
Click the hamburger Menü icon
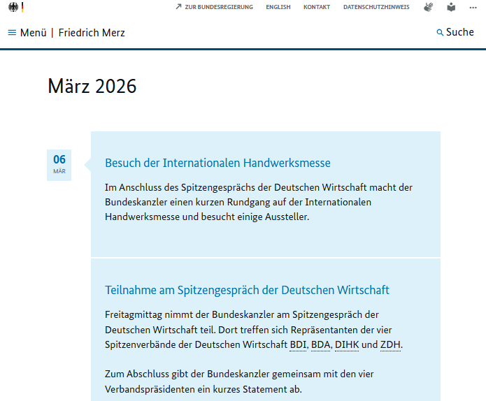[12, 33]
